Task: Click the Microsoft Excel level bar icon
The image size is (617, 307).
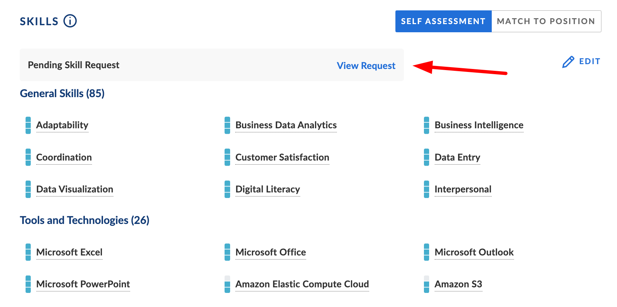Action: click(x=28, y=252)
